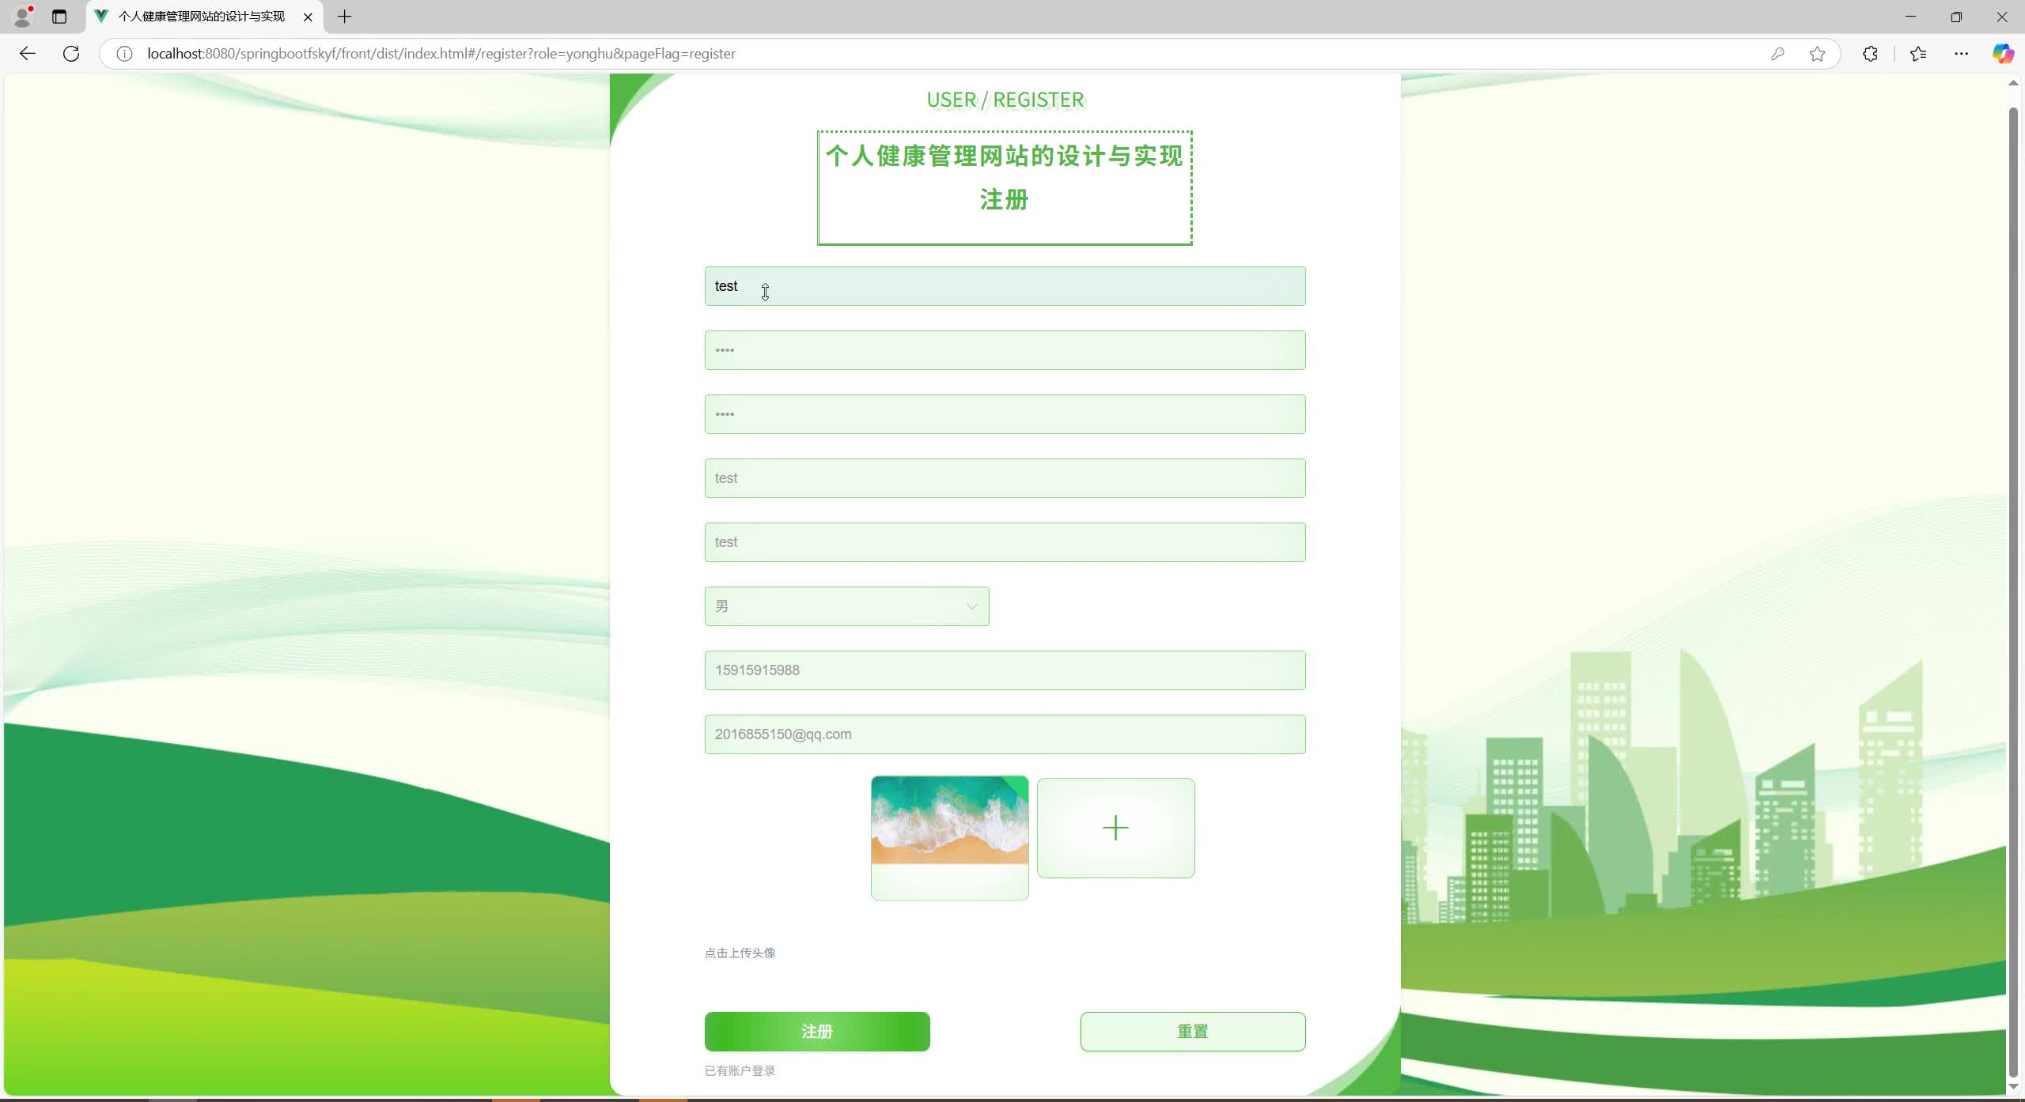Image resolution: width=2025 pixels, height=1102 pixels.
Task: Switch to the 个人健康管理网站的设计与实现 tab
Action: pos(198,17)
